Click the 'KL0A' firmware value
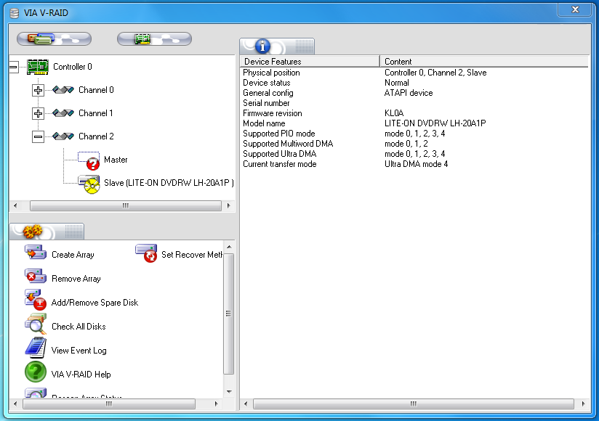The height and width of the screenshot is (421, 599). [394, 113]
